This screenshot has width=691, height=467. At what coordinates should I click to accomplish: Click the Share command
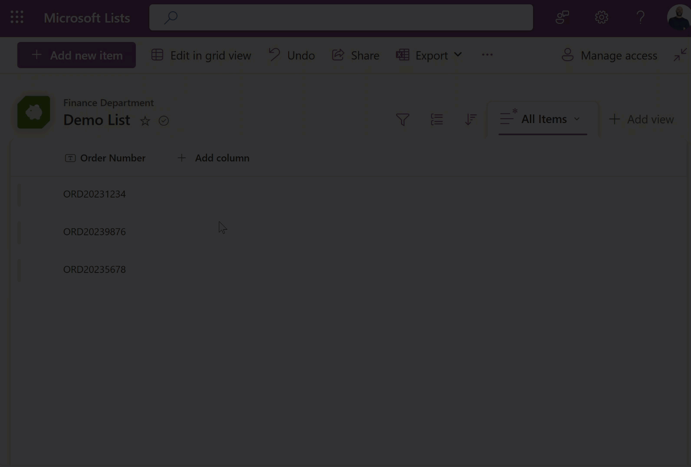[355, 55]
